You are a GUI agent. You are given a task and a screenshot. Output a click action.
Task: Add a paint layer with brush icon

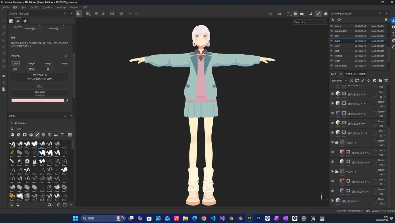pos(363,80)
